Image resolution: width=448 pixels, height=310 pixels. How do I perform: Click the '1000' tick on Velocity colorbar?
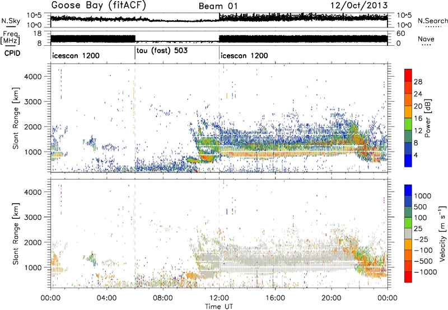(x=423, y=196)
